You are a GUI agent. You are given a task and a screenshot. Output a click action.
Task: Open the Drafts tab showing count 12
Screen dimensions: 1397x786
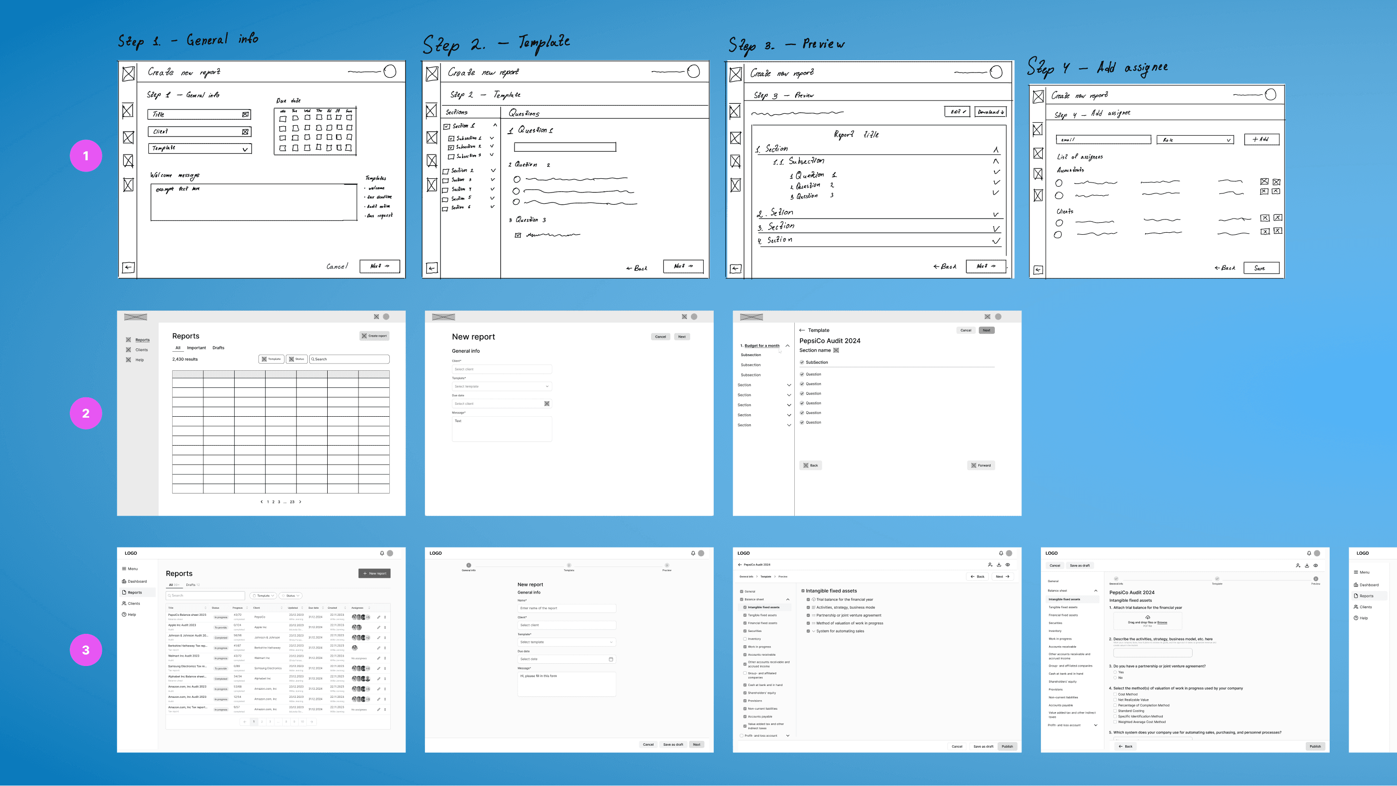click(x=193, y=585)
